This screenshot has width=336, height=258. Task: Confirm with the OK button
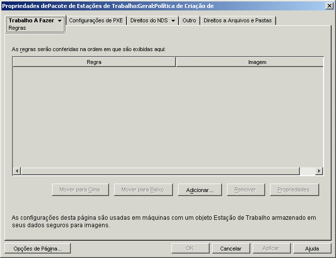190,249
